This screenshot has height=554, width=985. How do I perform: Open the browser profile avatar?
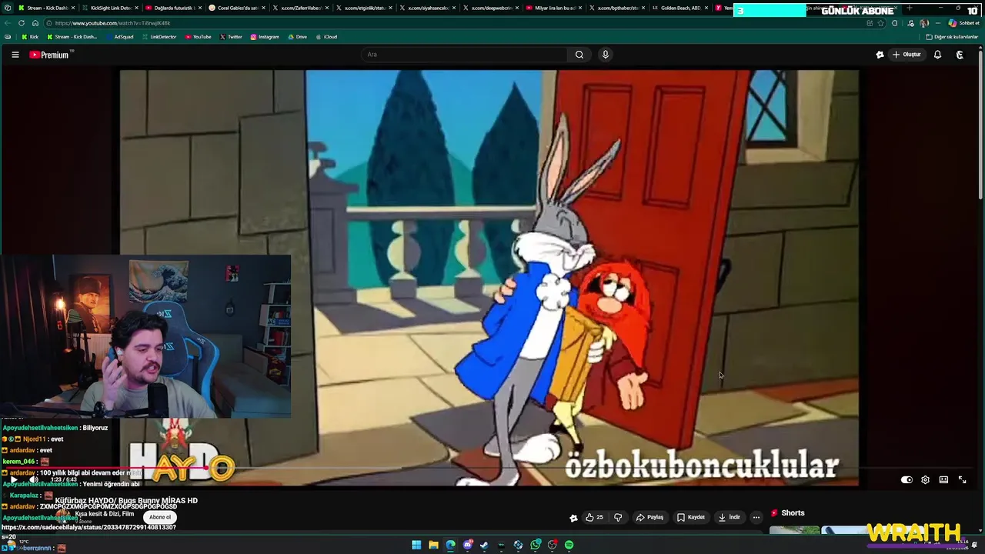pos(924,23)
